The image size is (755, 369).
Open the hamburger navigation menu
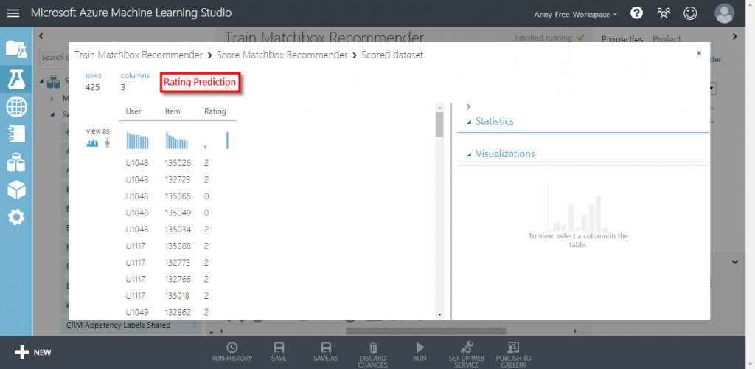13,13
